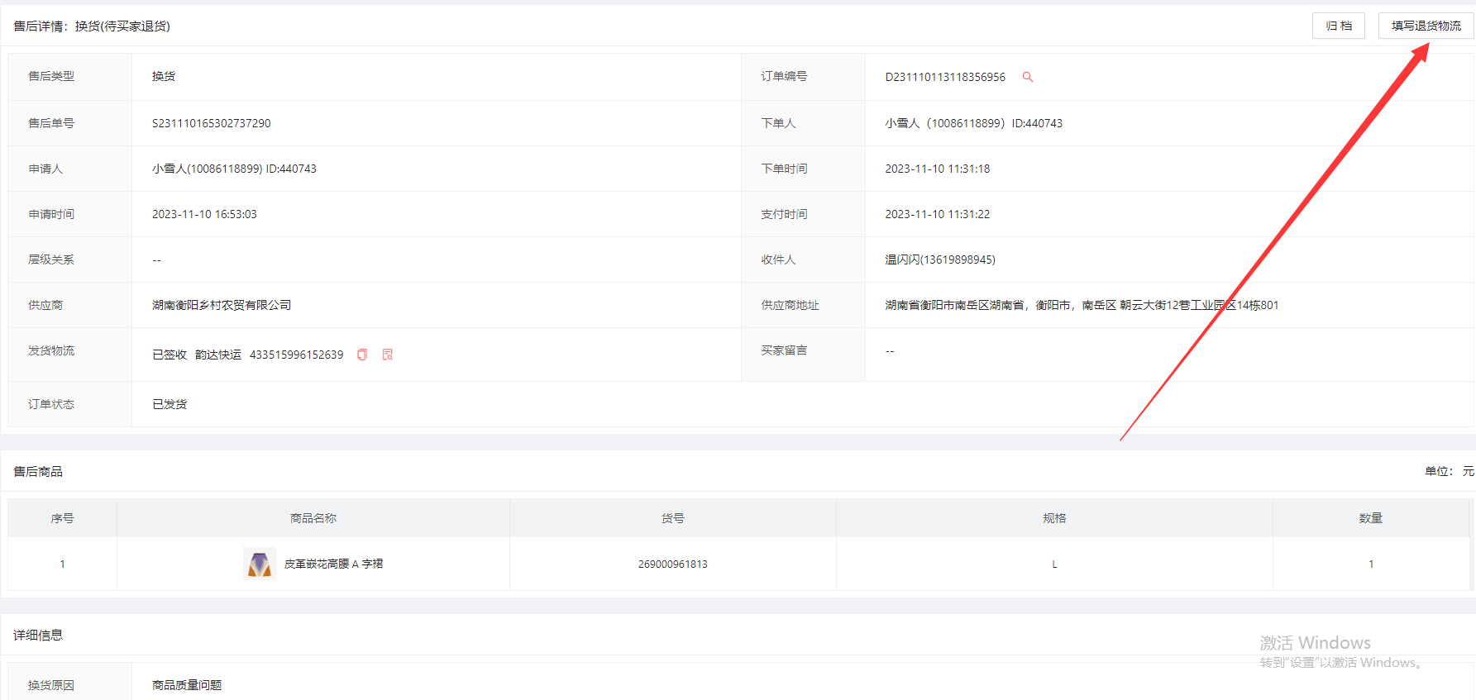
Task: Click the 归档 archive button
Action: pos(1338,26)
